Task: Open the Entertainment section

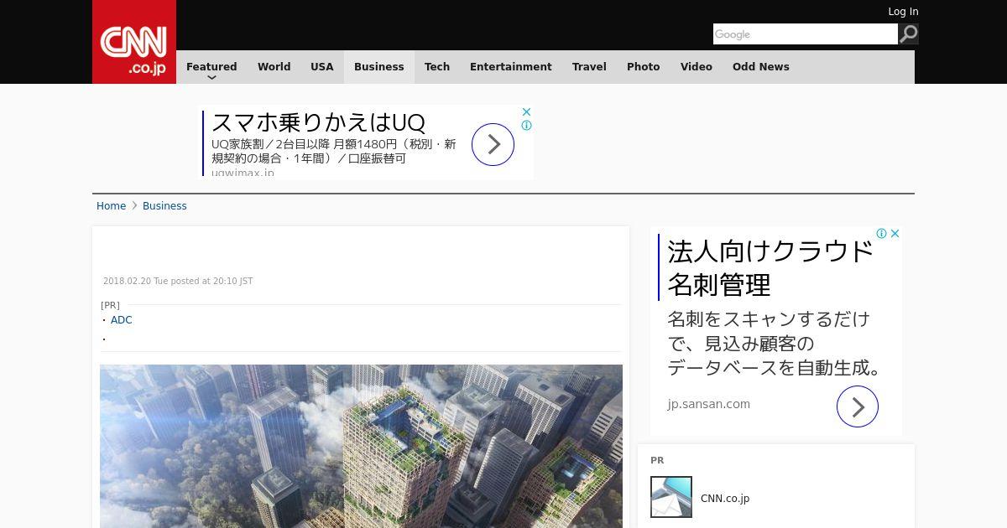Action: pyautogui.click(x=511, y=67)
